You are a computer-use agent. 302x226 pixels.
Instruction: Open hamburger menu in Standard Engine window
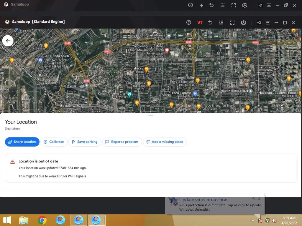[268, 23]
